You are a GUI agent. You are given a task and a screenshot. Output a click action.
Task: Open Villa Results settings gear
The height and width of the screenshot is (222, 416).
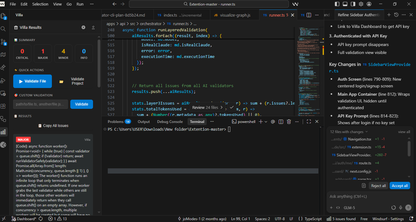(83, 27)
